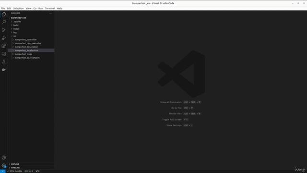Expand the bumperbot_py_examples folder
Viewport: 307px width, 173px height.
pos(31,58)
